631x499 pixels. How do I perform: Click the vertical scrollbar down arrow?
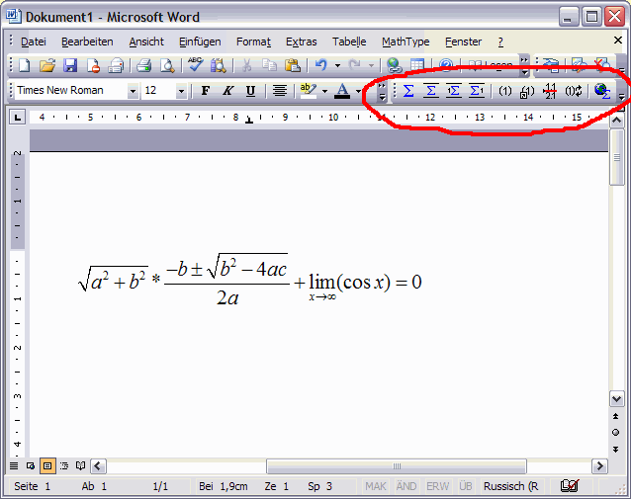point(617,399)
